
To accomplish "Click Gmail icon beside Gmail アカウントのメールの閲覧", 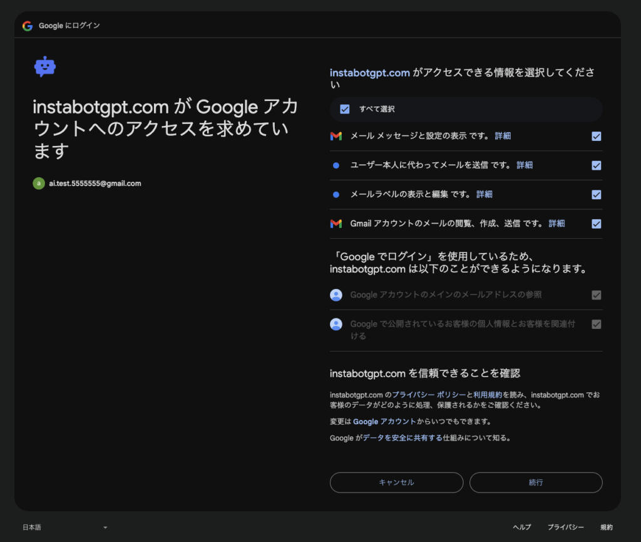I will click(x=336, y=224).
